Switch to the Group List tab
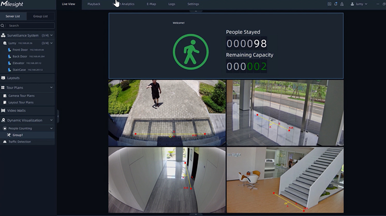Image resolution: width=386 pixels, height=216 pixels. click(x=41, y=16)
